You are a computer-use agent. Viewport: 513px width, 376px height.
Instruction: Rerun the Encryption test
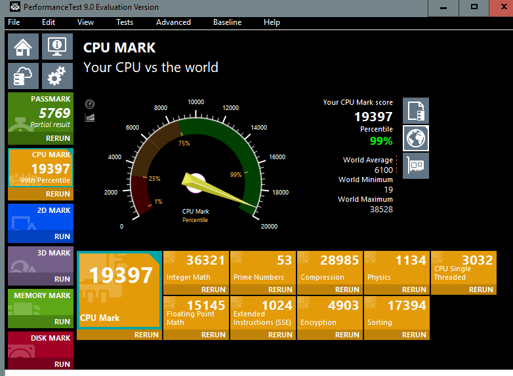point(330,335)
